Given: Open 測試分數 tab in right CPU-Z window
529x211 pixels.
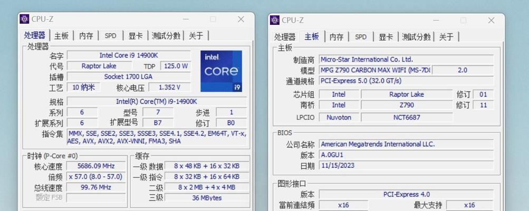Looking at the screenshot, I should (x=416, y=37).
